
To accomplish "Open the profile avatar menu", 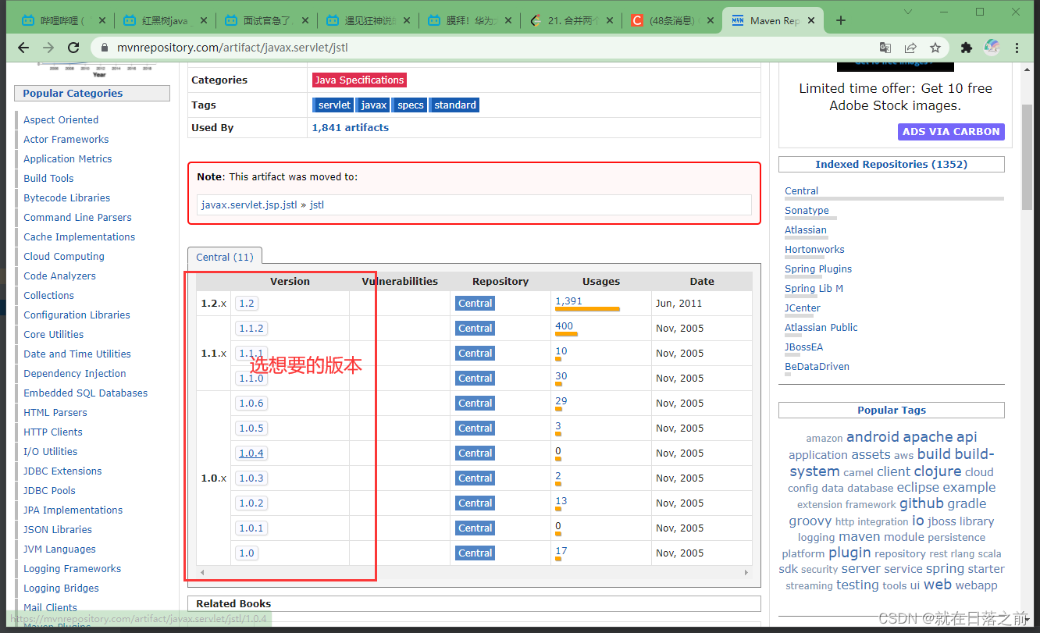I will (x=992, y=48).
